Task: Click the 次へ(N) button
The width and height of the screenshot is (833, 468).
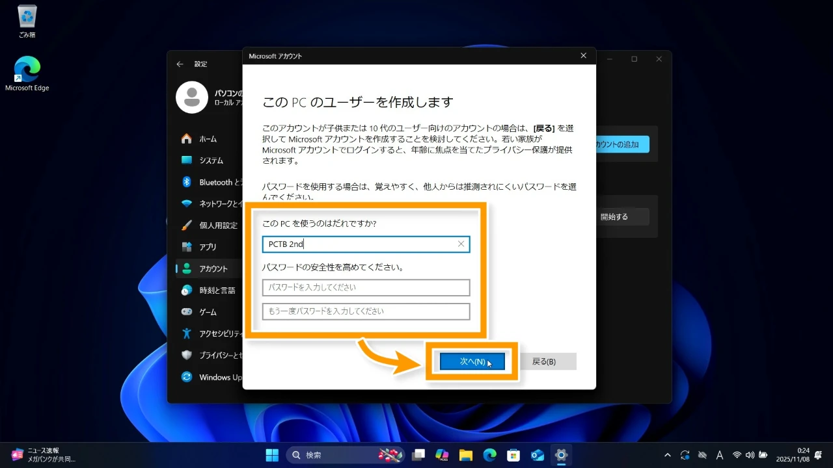Action: click(x=472, y=361)
